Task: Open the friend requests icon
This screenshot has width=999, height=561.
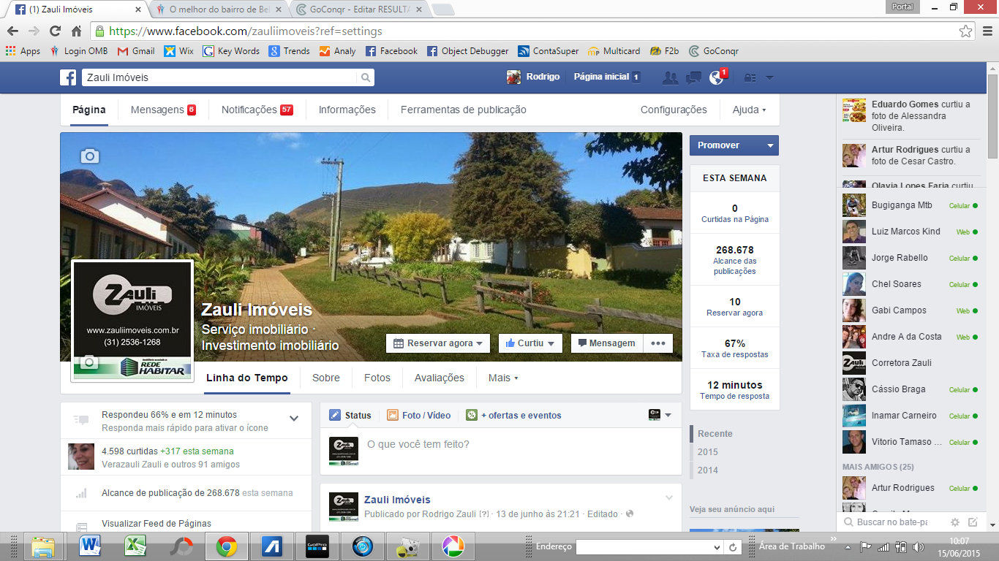Action: coord(670,77)
